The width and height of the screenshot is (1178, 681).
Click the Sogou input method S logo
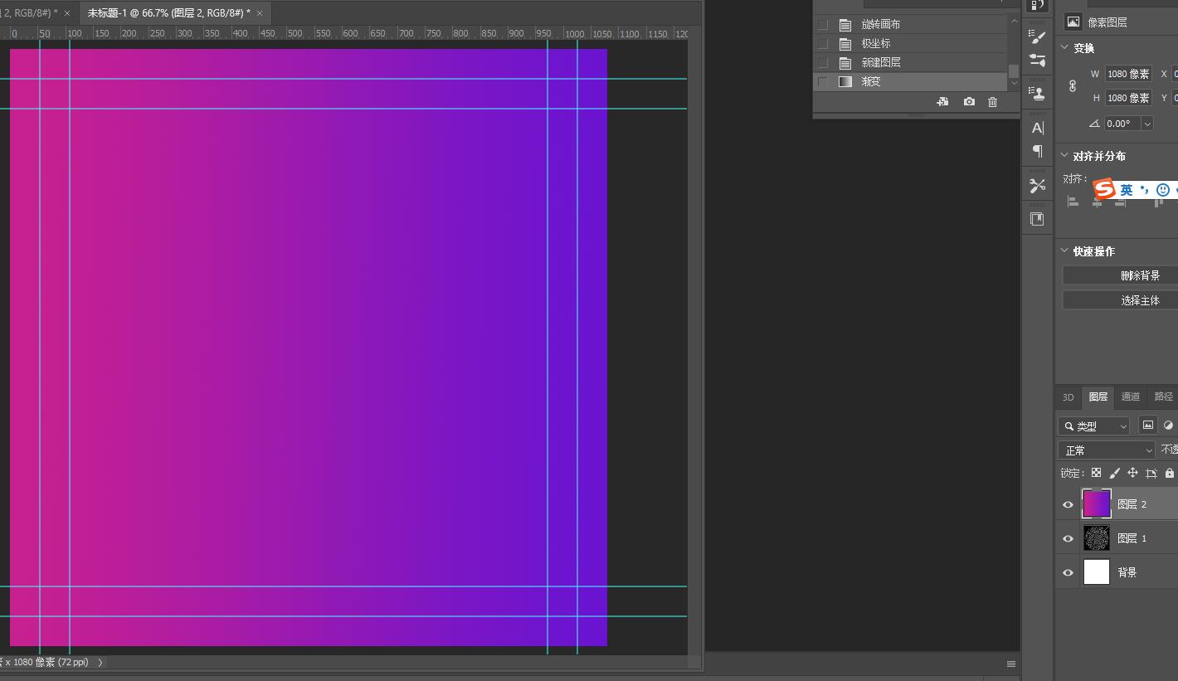1103,189
